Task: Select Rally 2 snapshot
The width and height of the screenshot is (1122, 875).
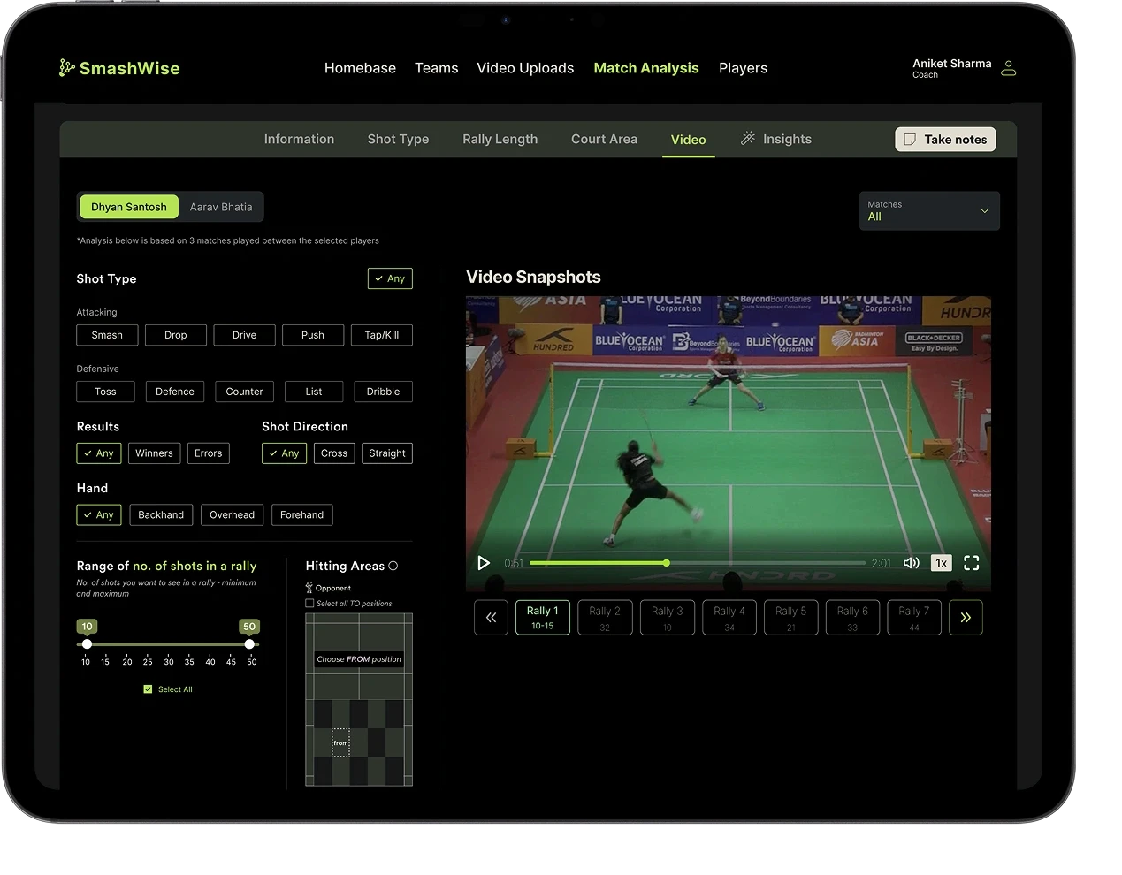Action: point(605,618)
